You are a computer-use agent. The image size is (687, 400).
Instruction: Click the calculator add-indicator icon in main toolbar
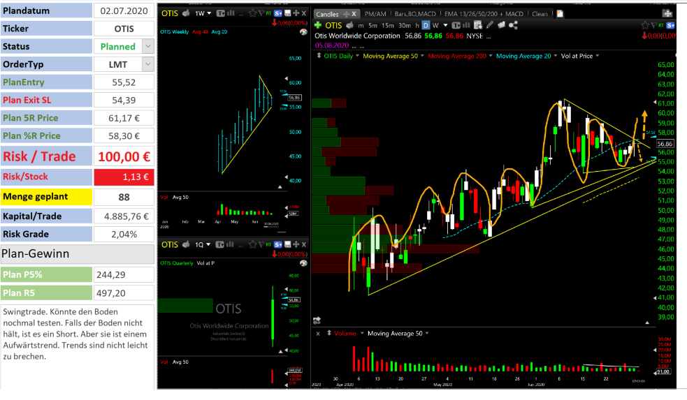point(478,25)
